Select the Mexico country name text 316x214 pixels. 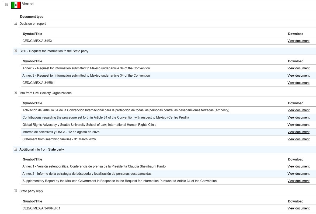click(x=27, y=4)
